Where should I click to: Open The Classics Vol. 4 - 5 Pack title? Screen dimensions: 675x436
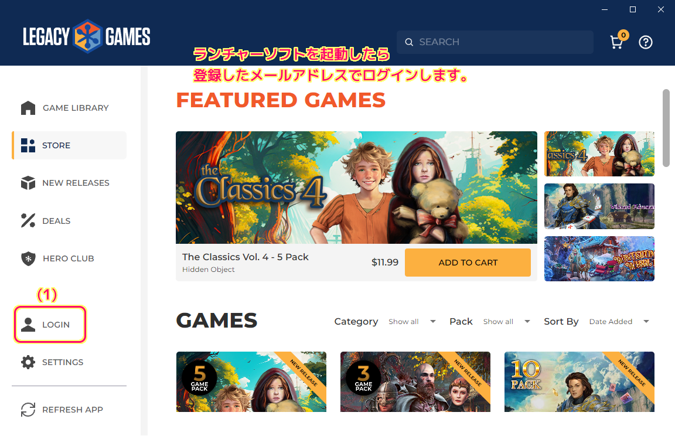[x=246, y=257]
